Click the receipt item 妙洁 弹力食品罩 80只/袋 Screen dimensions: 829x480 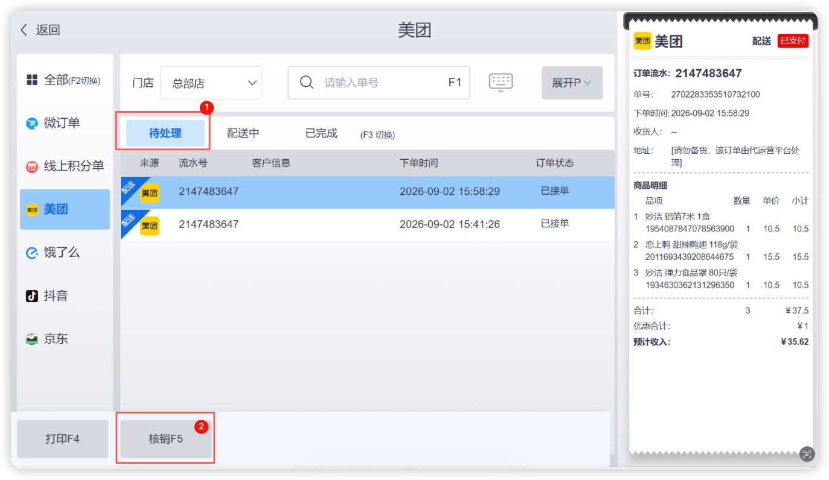coord(691,273)
